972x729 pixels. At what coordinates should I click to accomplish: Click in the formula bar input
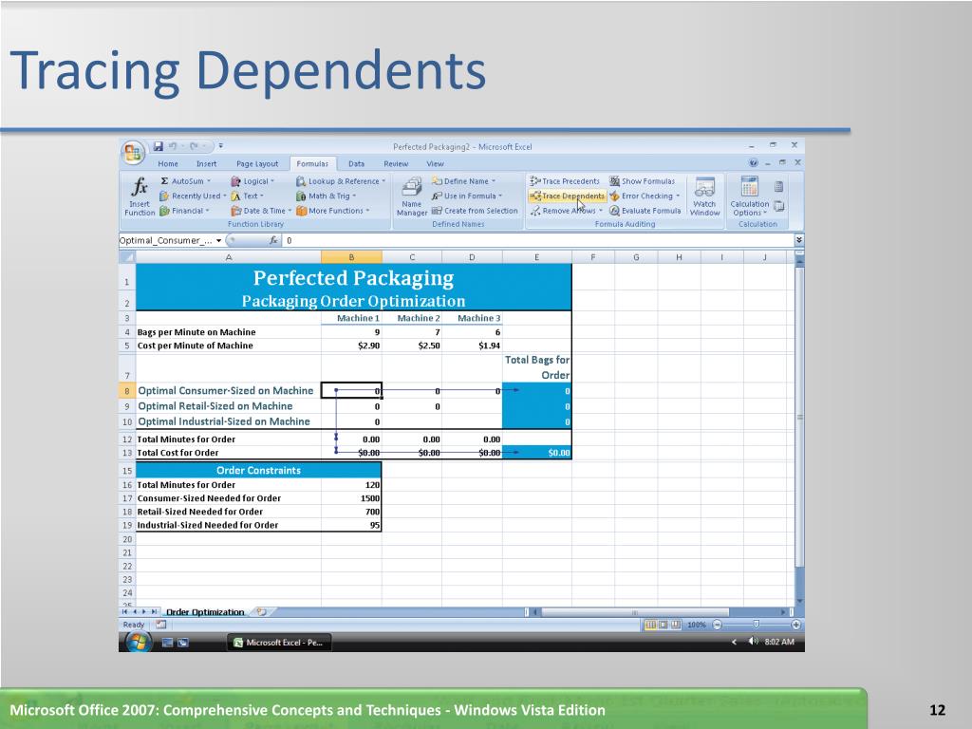538,240
